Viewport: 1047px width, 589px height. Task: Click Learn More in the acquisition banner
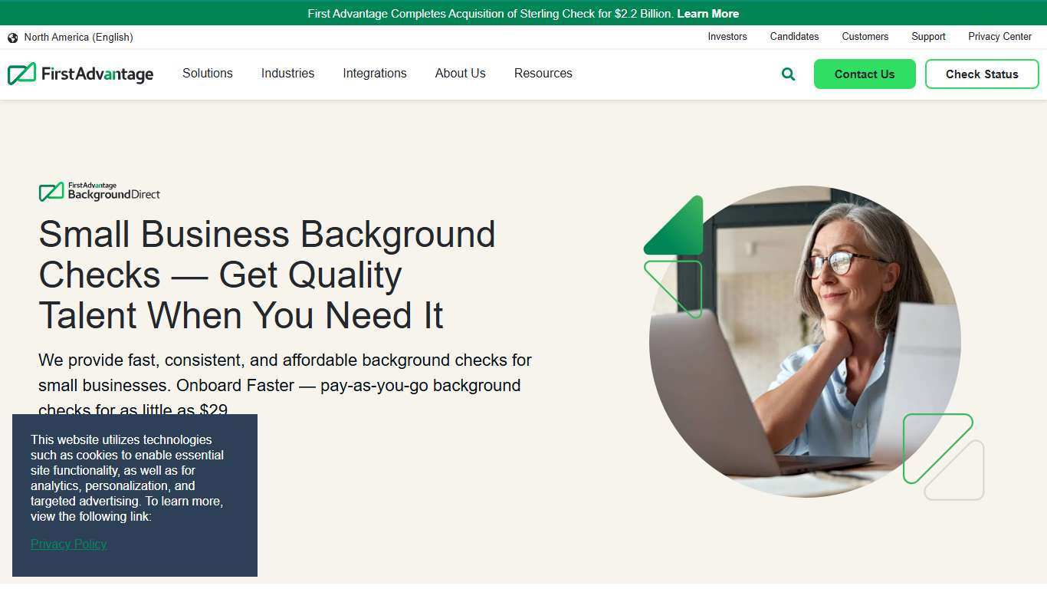(707, 13)
